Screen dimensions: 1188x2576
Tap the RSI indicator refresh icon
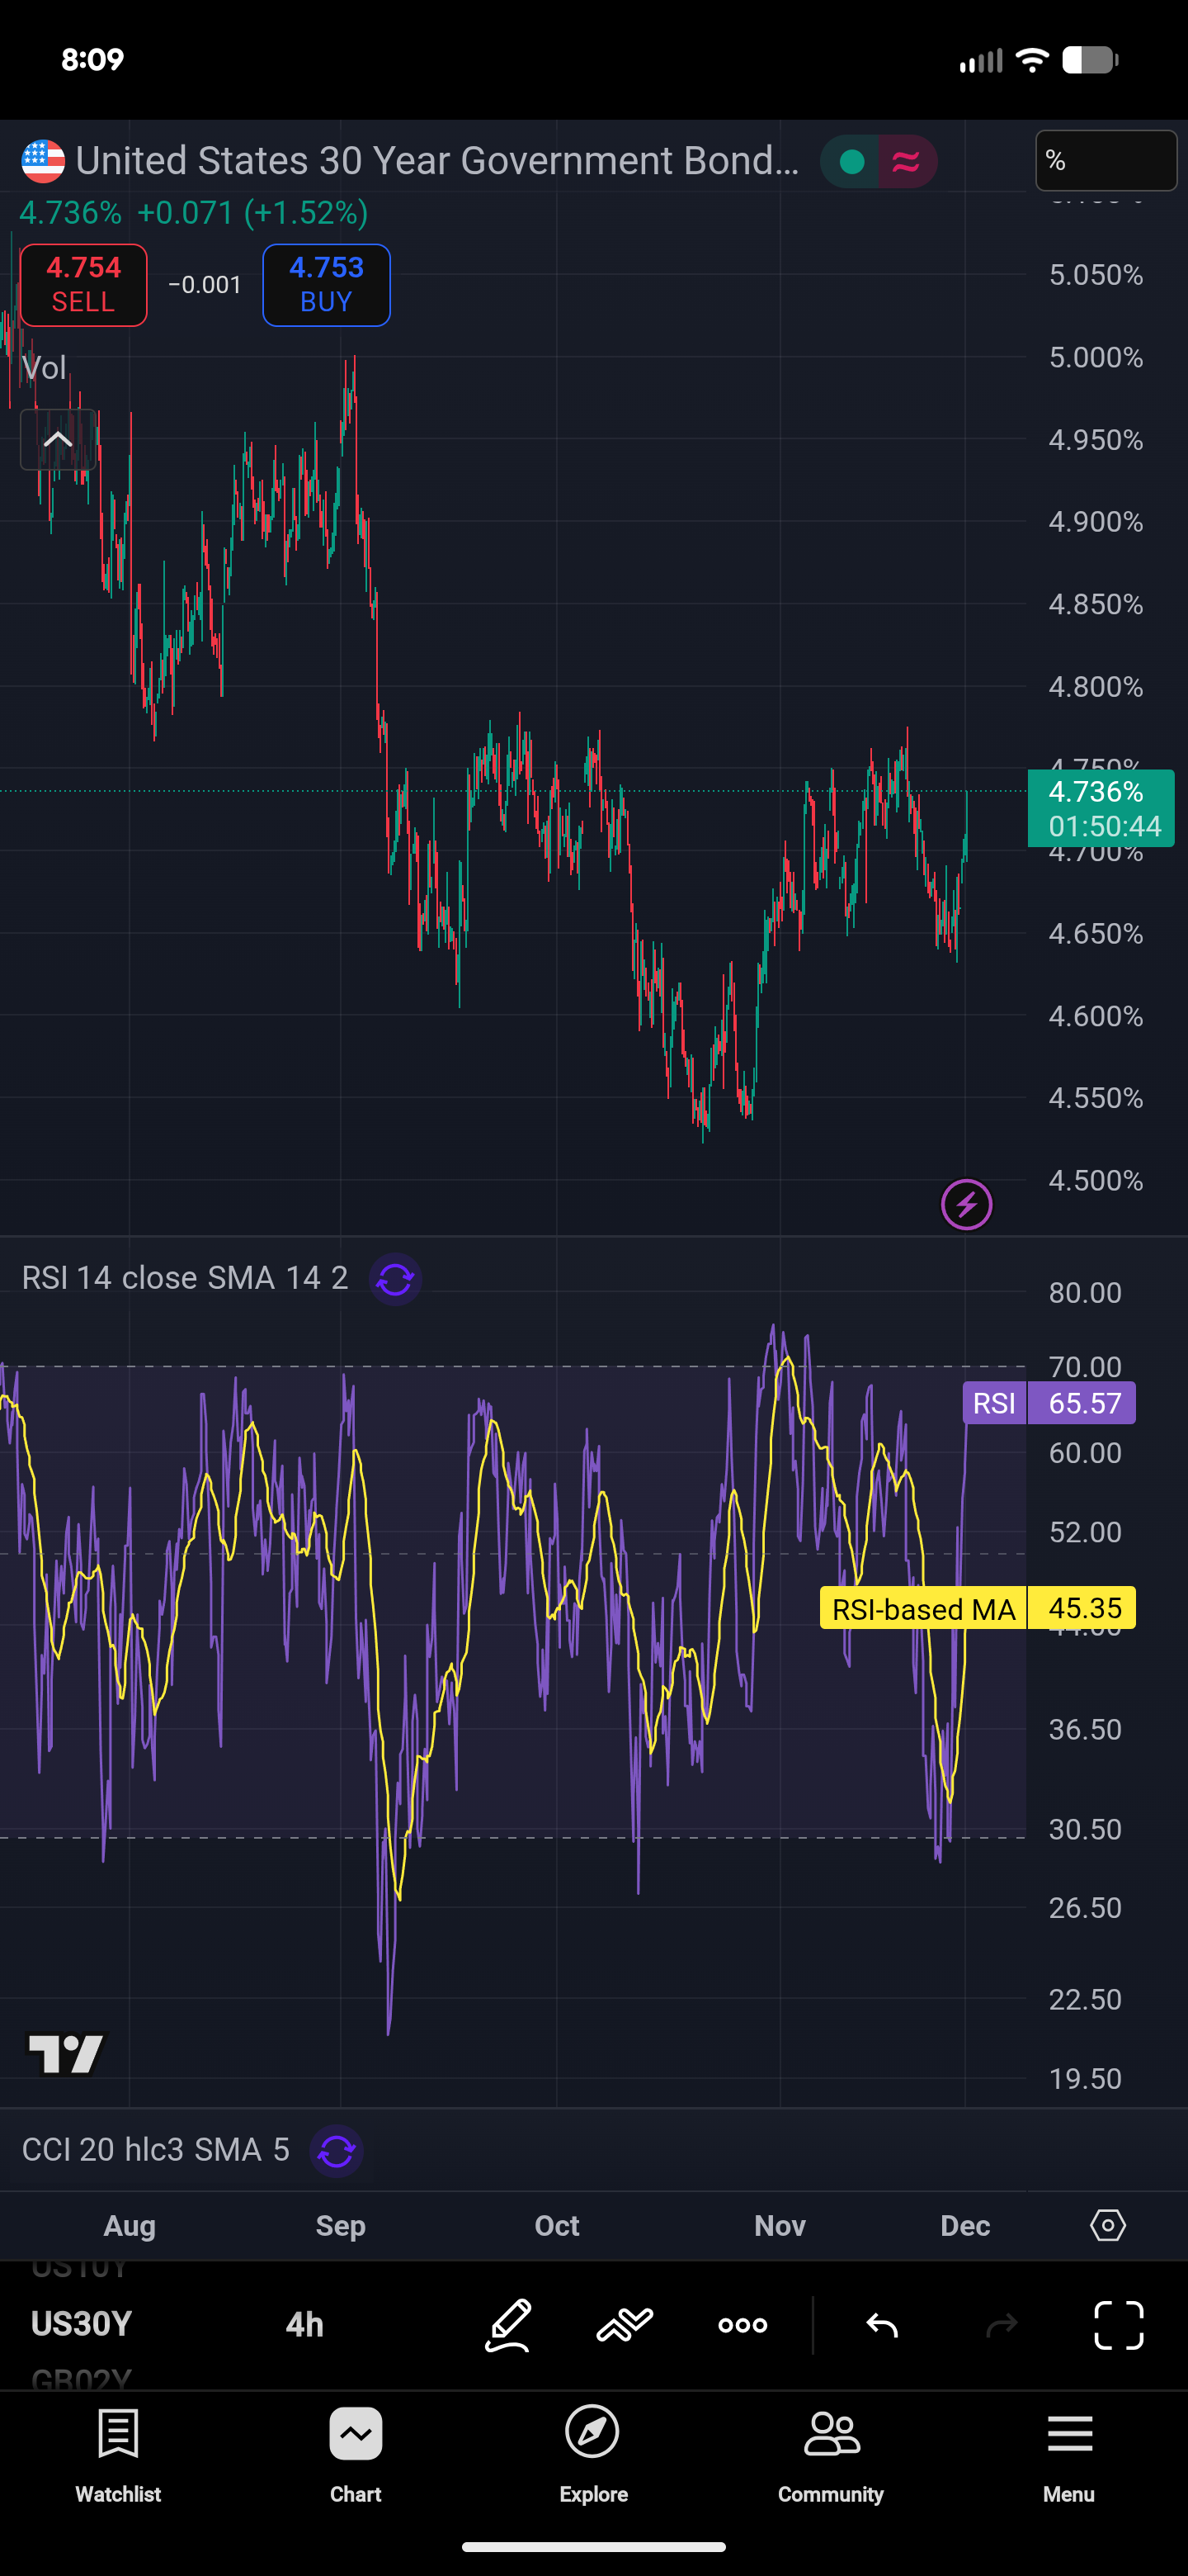[396, 1279]
